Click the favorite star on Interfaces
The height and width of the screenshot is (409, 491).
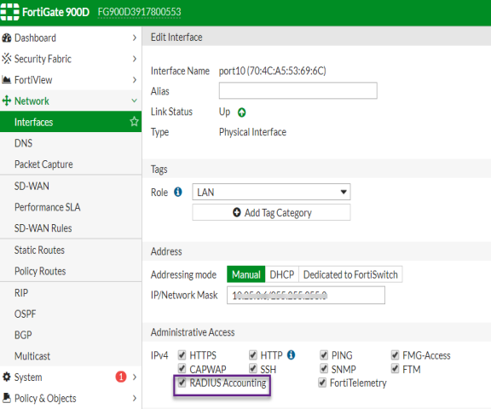tap(134, 121)
